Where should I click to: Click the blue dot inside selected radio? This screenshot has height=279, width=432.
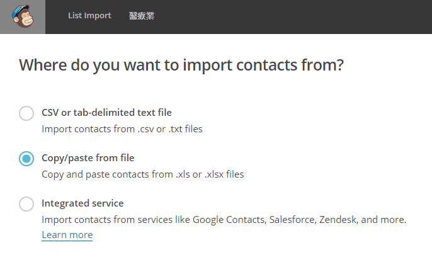(x=26, y=159)
